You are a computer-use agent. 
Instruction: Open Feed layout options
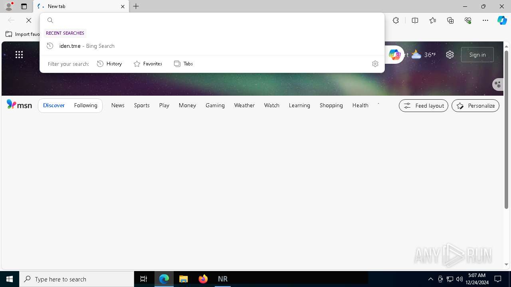pyautogui.click(x=424, y=106)
